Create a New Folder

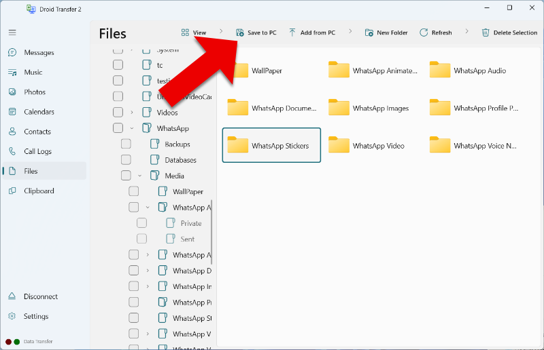pyautogui.click(x=386, y=33)
